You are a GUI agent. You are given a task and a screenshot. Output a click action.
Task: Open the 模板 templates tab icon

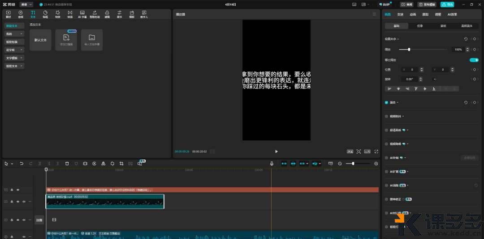pos(132,14)
